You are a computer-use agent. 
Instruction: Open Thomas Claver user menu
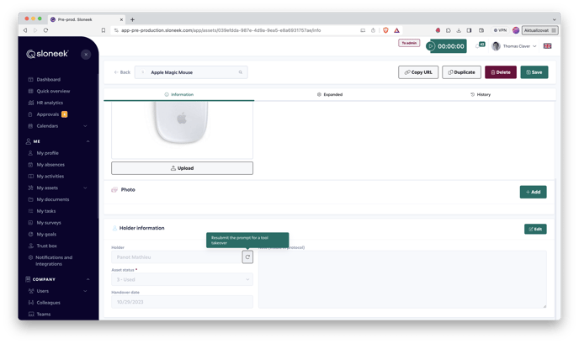514,46
